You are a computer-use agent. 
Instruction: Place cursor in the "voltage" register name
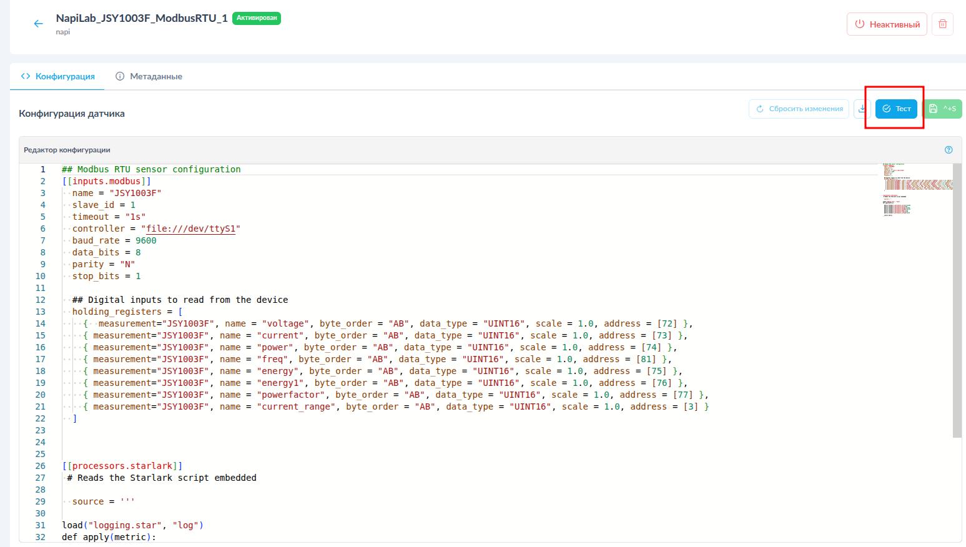tap(285, 323)
